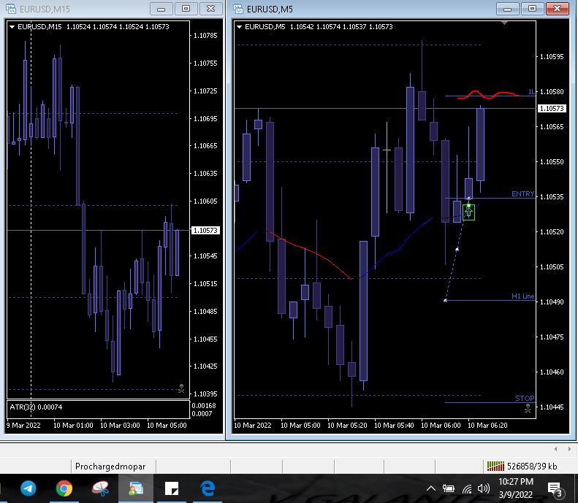Select the ENTRY line label
This screenshot has height=503, width=578.
pyautogui.click(x=522, y=194)
